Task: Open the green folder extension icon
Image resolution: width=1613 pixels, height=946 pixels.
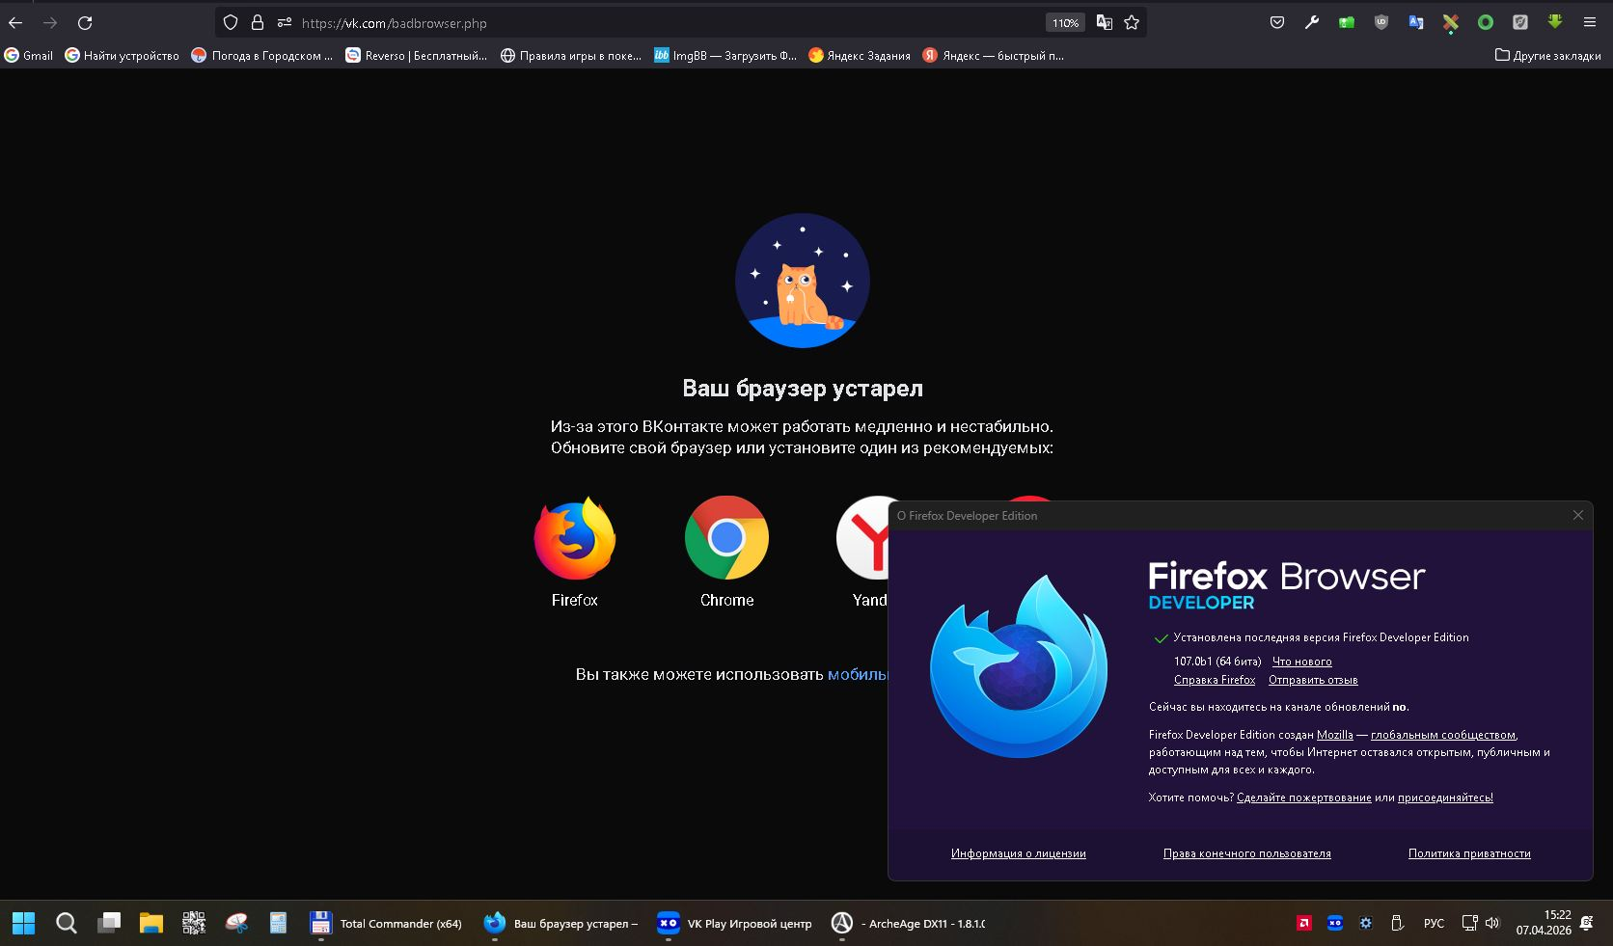Action: 1347,22
